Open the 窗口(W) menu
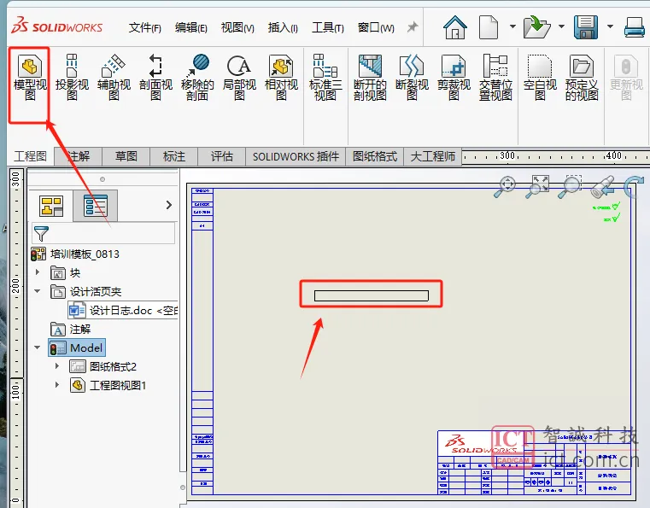Image resolution: width=650 pixels, height=508 pixels. tap(376, 28)
